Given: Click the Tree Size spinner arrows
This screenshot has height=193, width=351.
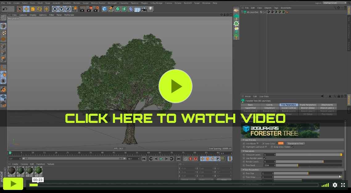Looking at the screenshot, I should [273, 174].
